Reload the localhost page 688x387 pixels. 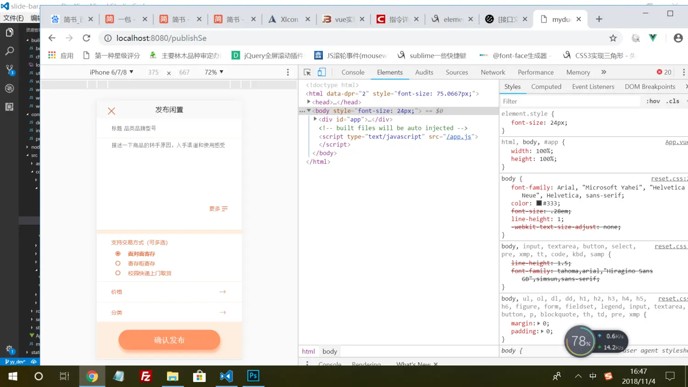[x=86, y=38]
